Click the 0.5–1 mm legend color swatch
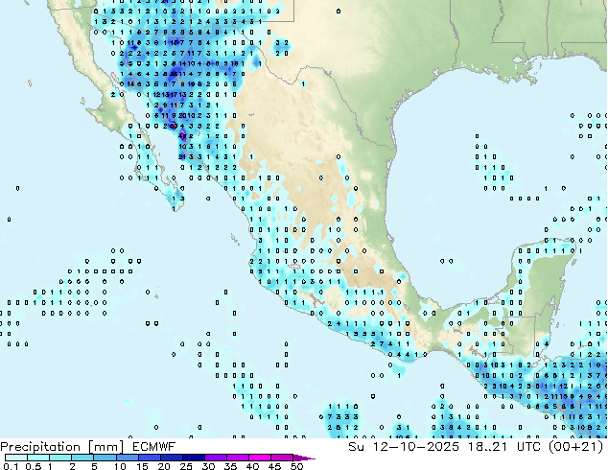 point(38,458)
